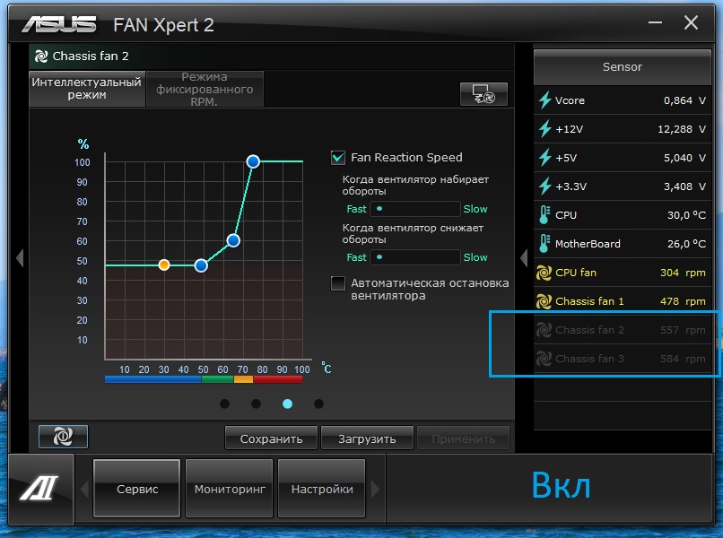Image resolution: width=723 pixels, height=538 pixels.
Task: Click the +5V lightning bolt icon
Action: (x=544, y=158)
